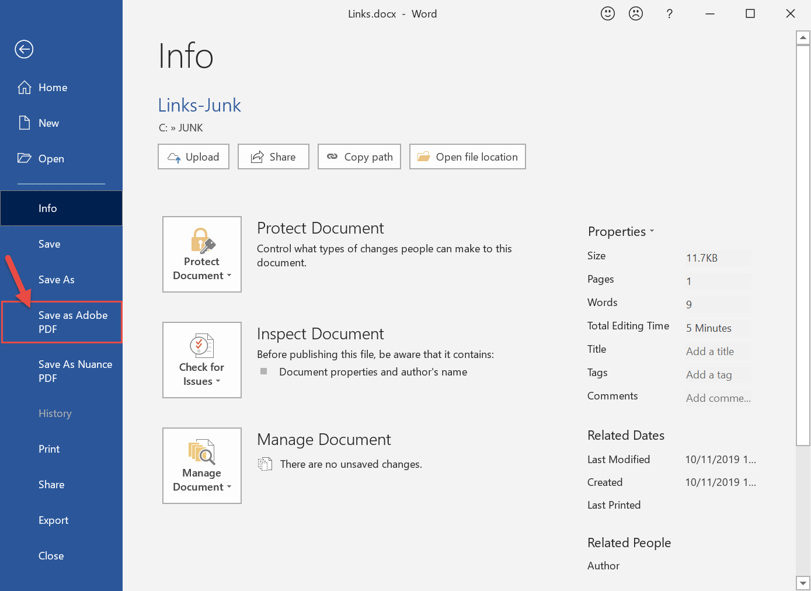The width and height of the screenshot is (811, 591).
Task: Go to Print in the left sidebar
Action: (49, 449)
